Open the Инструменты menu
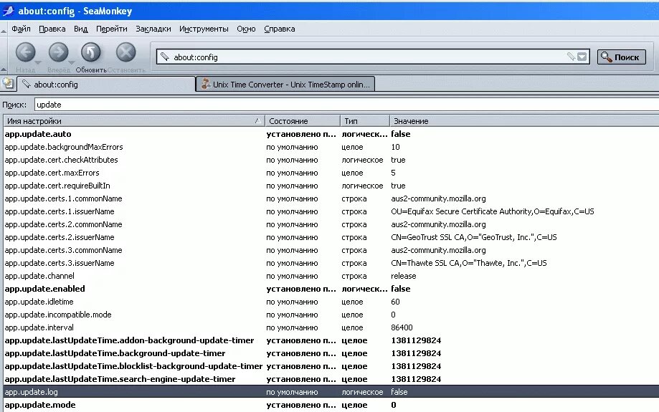The image size is (659, 412). tap(204, 29)
